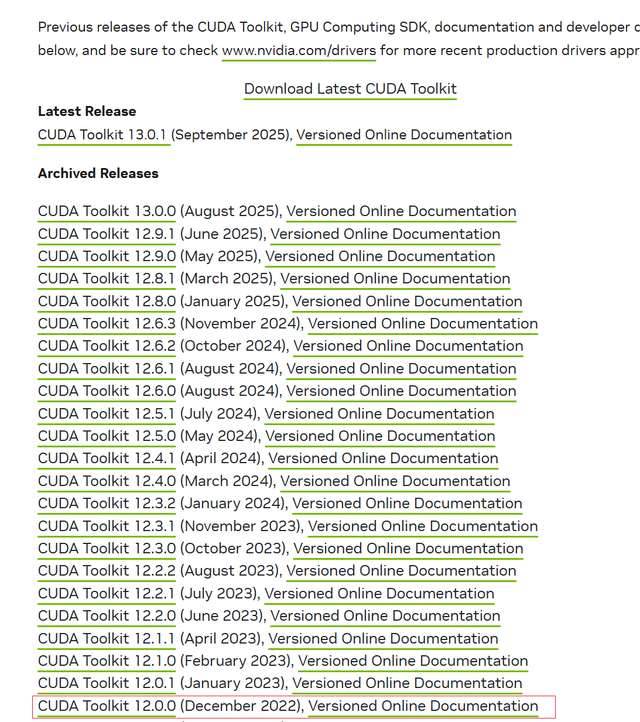Screen dimensions: 640x722
Task: Open Versioned Online Documentation for November 2024
Action: pos(423,324)
